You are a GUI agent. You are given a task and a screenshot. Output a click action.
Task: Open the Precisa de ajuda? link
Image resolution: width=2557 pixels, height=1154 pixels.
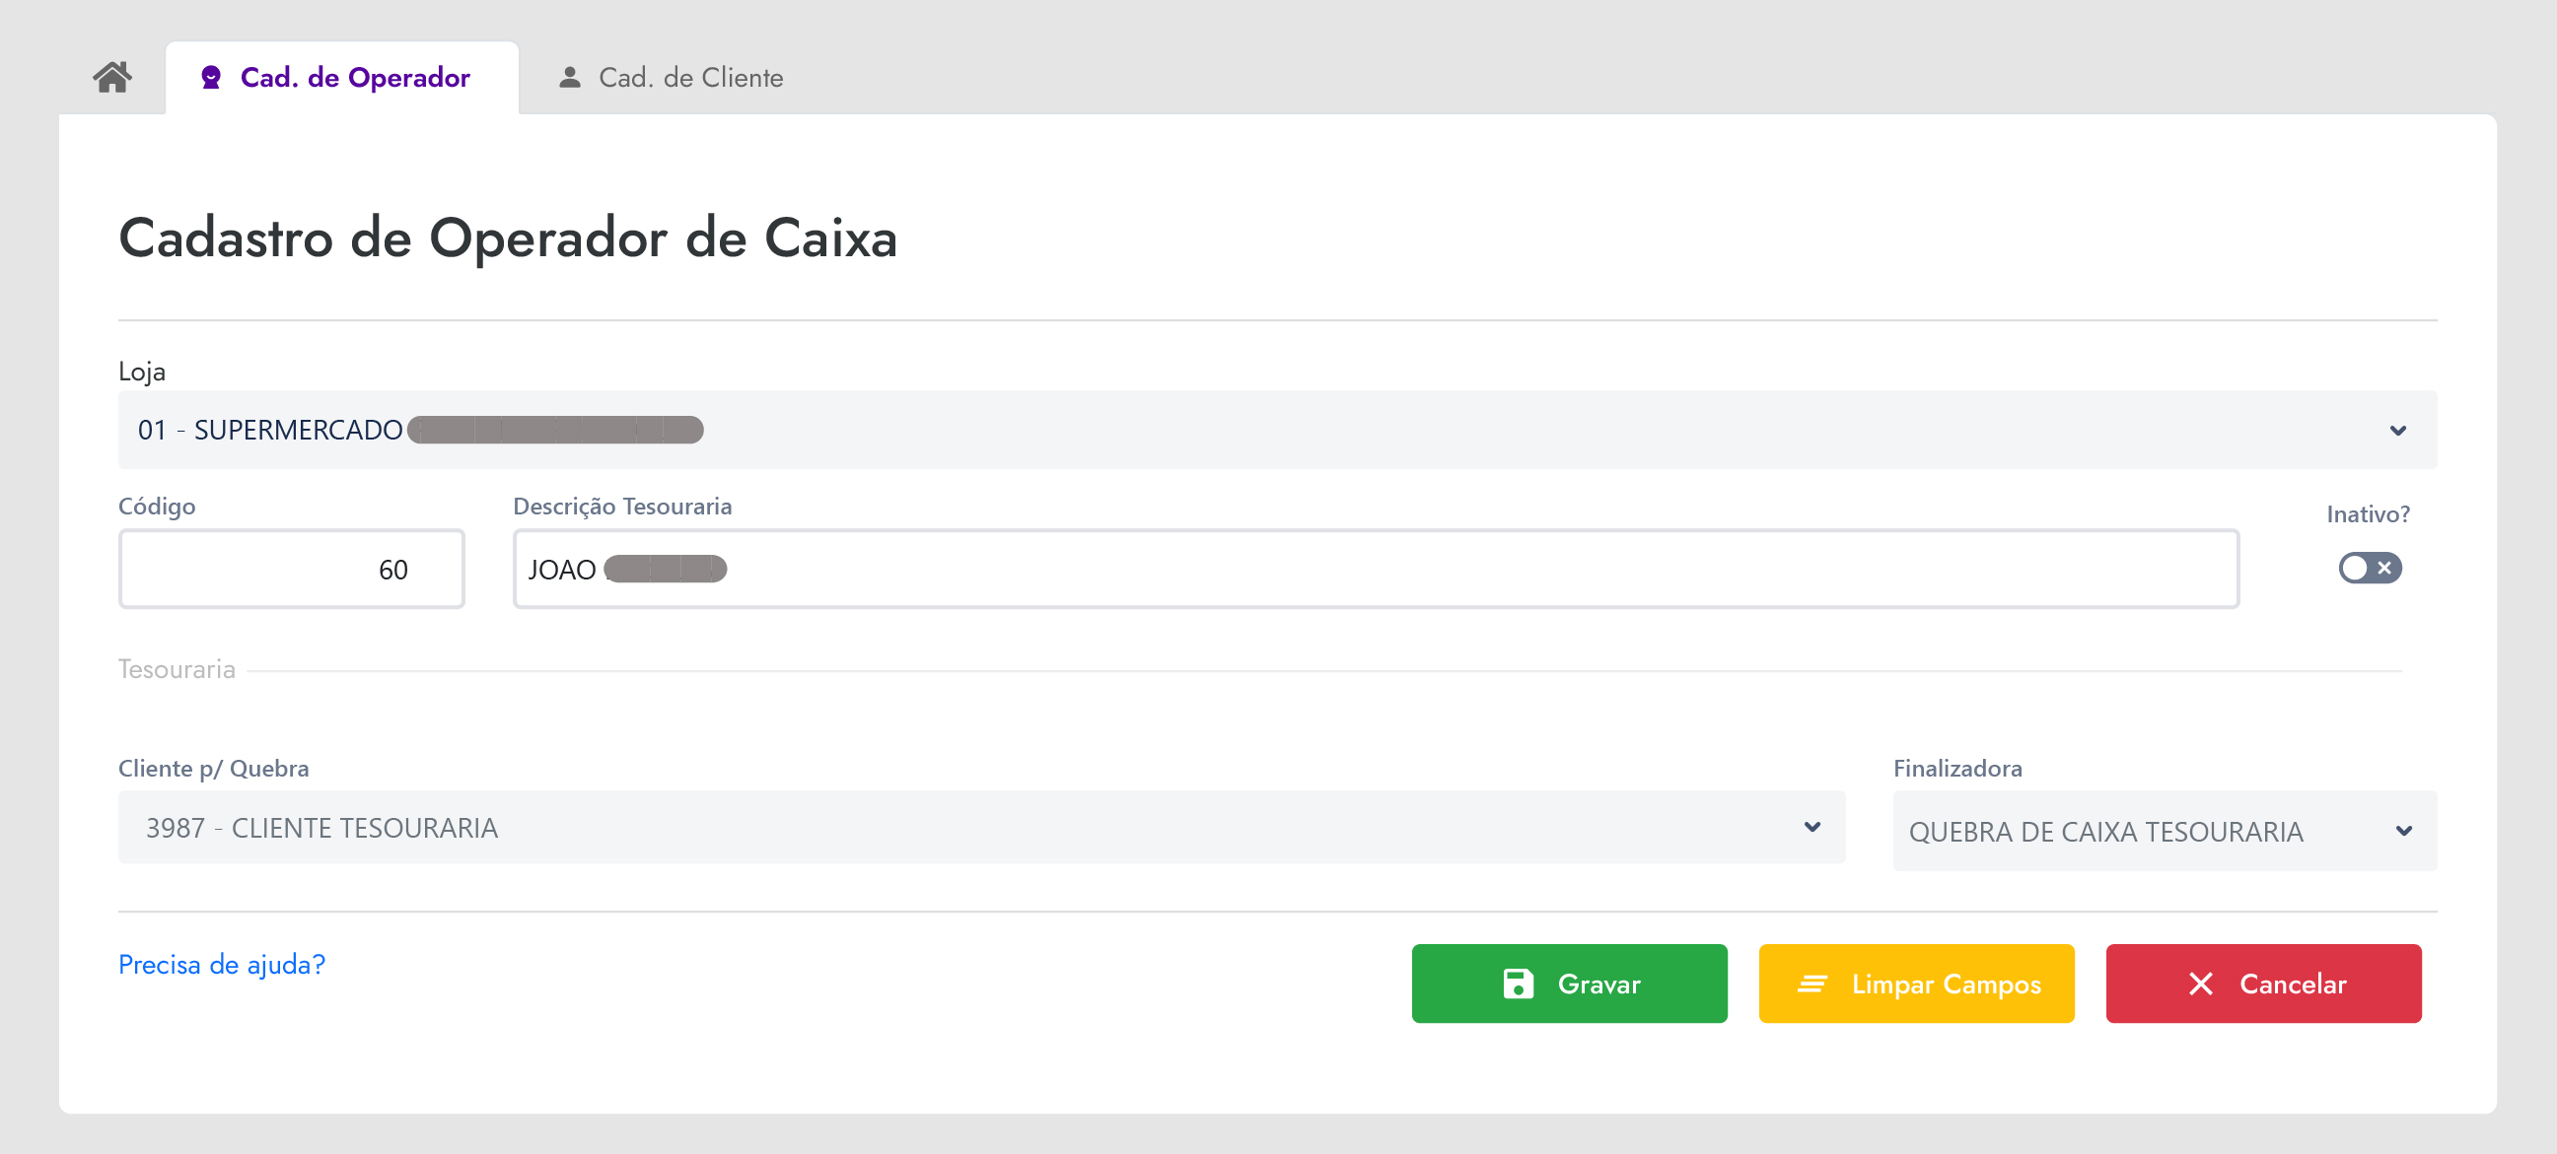pyautogui.click(x=221, y=965)
